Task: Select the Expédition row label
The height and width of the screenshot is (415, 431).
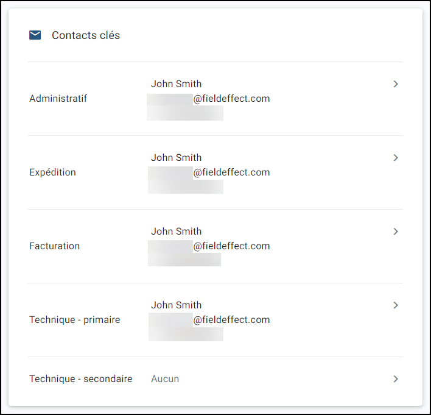Action: tap(52, 172)
